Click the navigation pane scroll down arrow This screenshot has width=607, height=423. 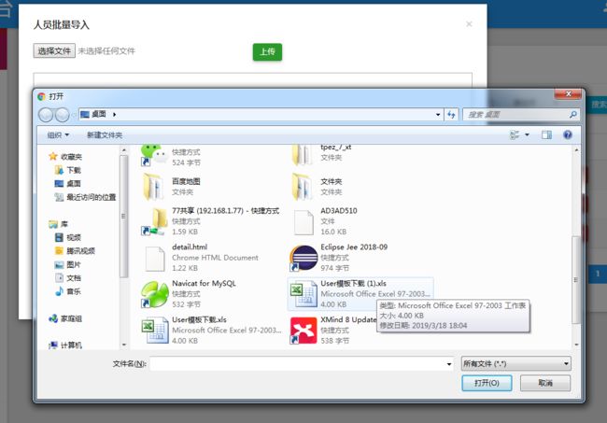click(124, 344)
